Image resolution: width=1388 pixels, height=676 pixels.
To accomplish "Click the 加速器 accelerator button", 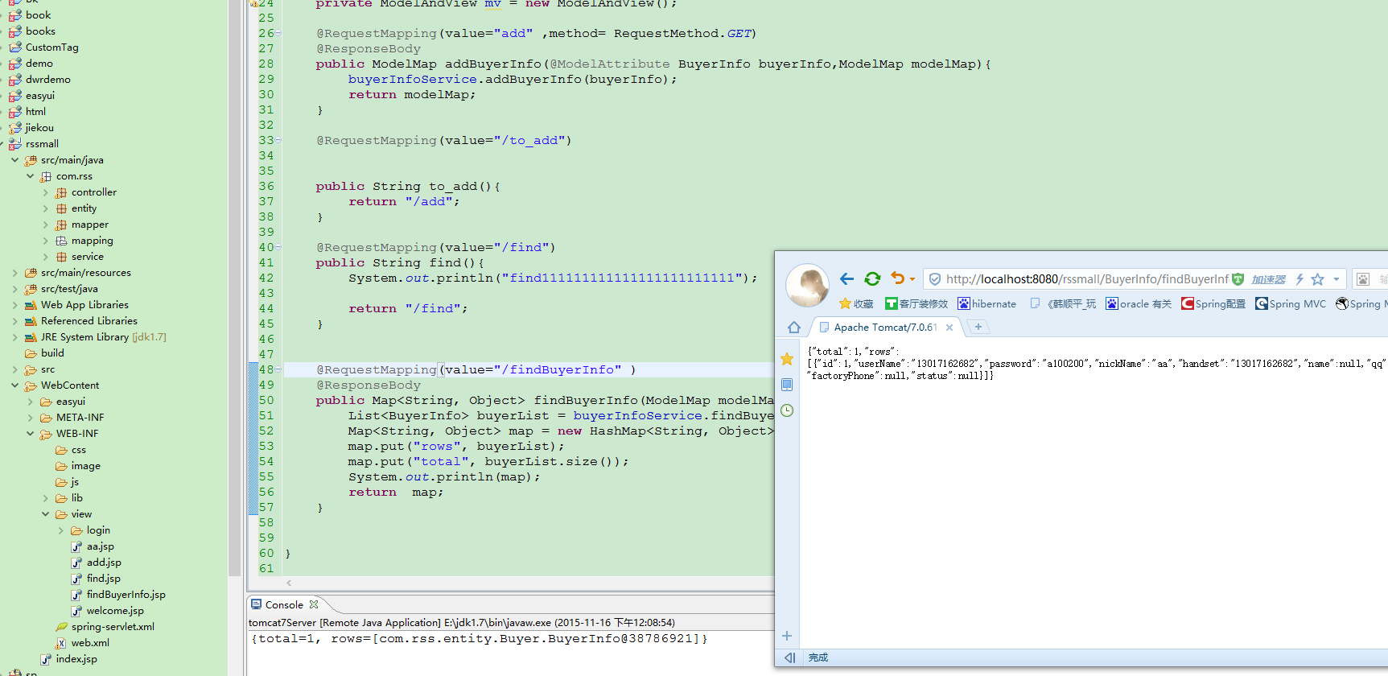I will tap(1268, 279).
